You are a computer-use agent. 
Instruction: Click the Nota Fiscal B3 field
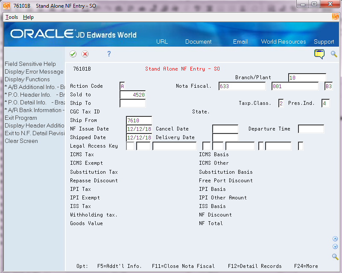point(328,86)
